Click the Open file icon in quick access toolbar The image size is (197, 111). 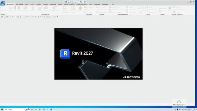pos(2,17)
